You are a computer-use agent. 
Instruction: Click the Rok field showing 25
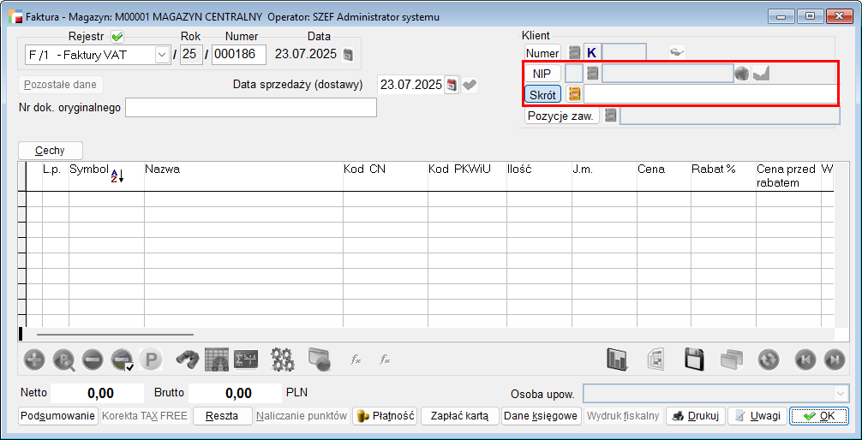(191, 55)
